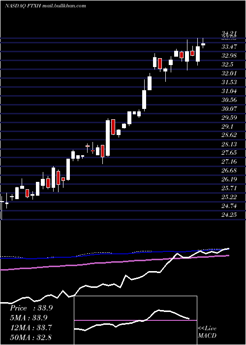Click the 27.16 price axis label
Viewport: 246px width, 345px height.
coord(229,162)
